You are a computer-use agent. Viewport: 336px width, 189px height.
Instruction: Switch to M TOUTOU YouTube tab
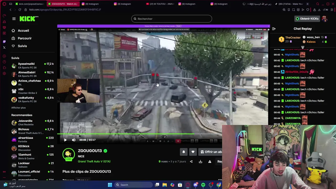tap(160, 4)
